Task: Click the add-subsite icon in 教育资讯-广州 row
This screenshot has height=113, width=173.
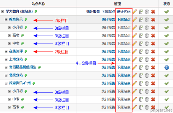Action: (x=141, y=83)
